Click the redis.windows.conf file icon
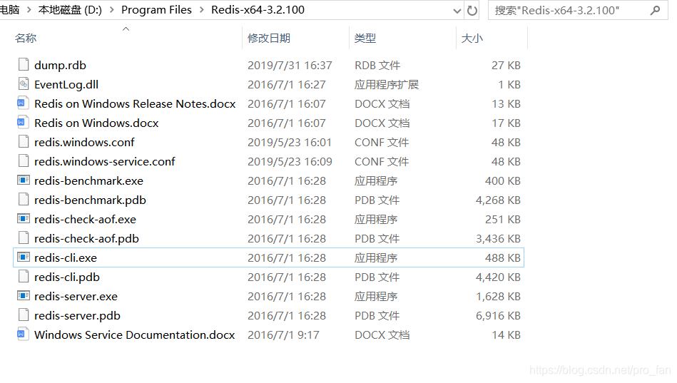677x383 pixels. click(24, 142)
